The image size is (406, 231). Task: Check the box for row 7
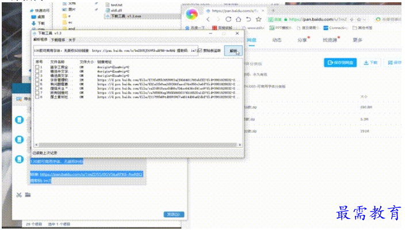point(37,93)
